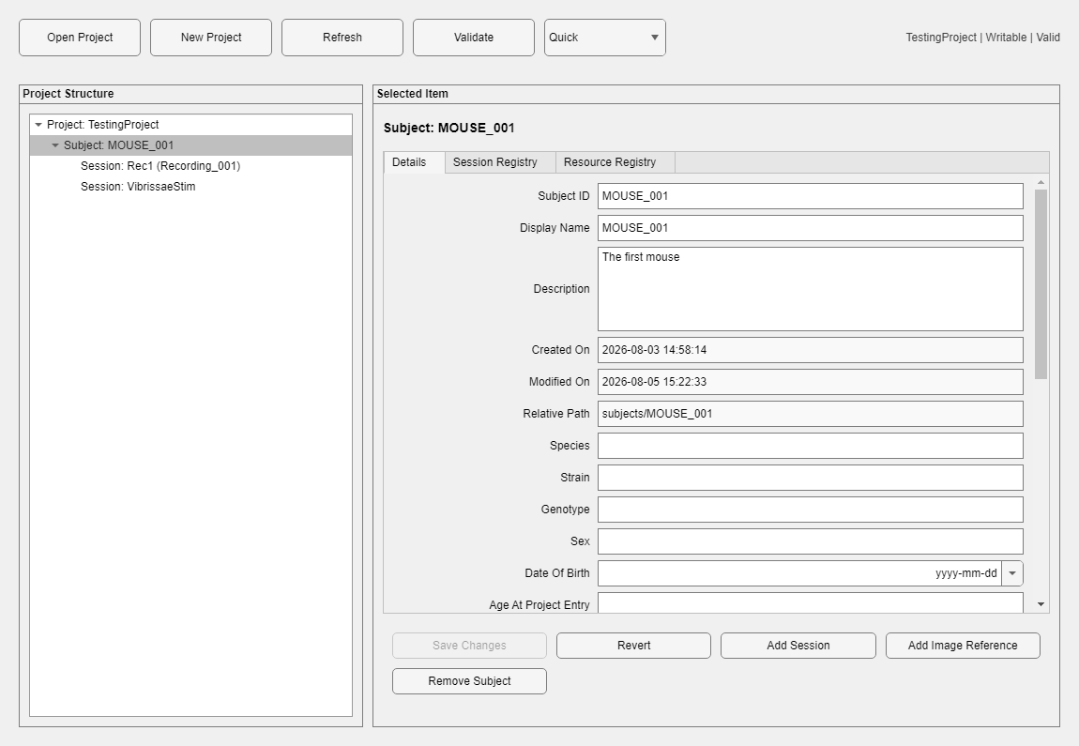Click the Age At Project Entry field
The height and width of the screenshot is (746, 1079).
tap(810, 602)
